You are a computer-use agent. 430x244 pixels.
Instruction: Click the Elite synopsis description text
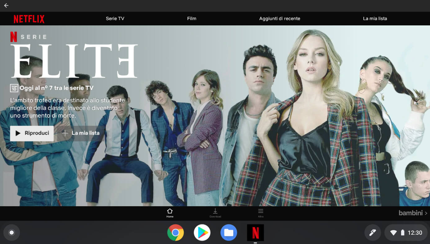click(x=68, y=108)
